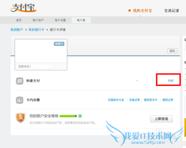186x148 pixels.
Task: Go to the 首页 home tab
Action: coord(19,20)
